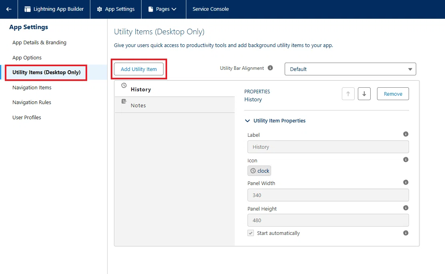Click the Add Utility Item button
Screen dimensions: 445x274
click(139, 69)
